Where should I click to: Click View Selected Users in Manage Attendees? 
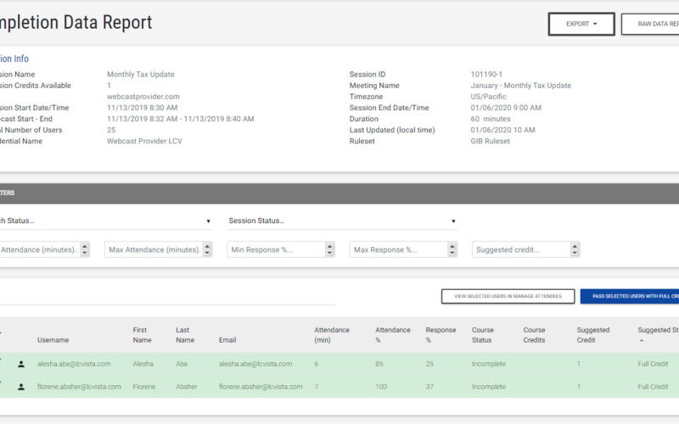[x=508, y=296]
